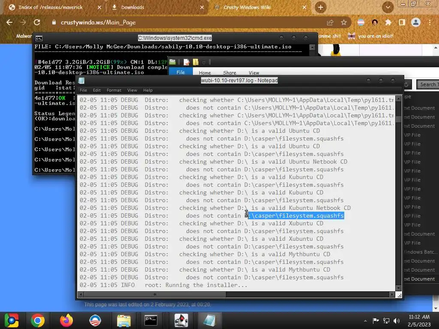Click Explorer folder icon in quick access toolbar
The image size is (439, 329).
(x=172, y=62)
